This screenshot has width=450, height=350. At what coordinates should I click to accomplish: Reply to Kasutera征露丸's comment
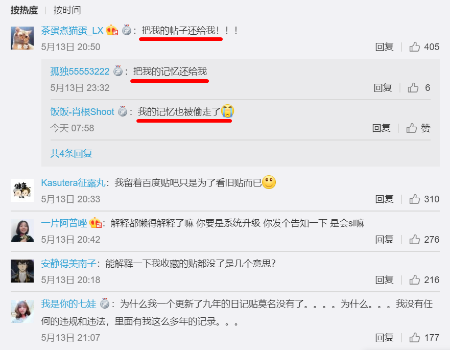[x=384, y=199]
